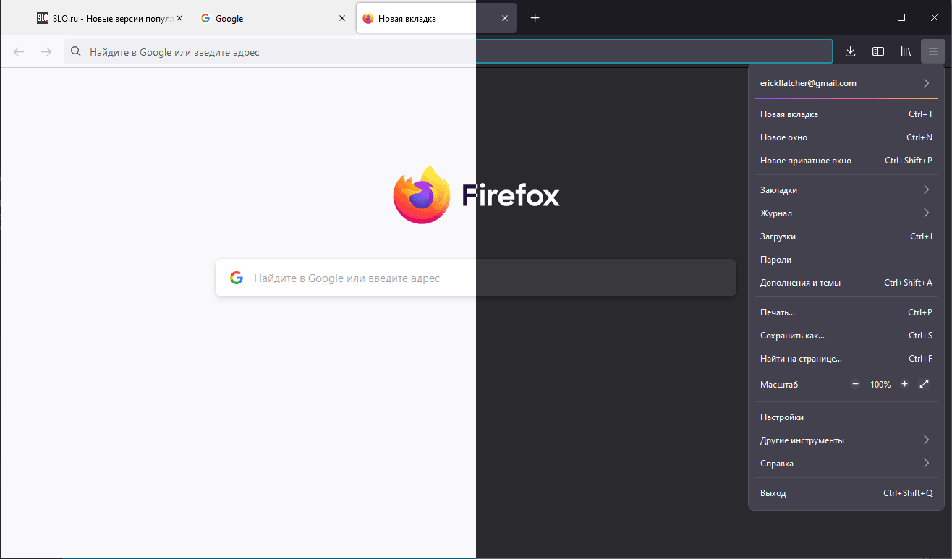The height and width of the screenshot is (559, 952).
Task: Click the magnifying glass search icon
Action: (75, 51)
